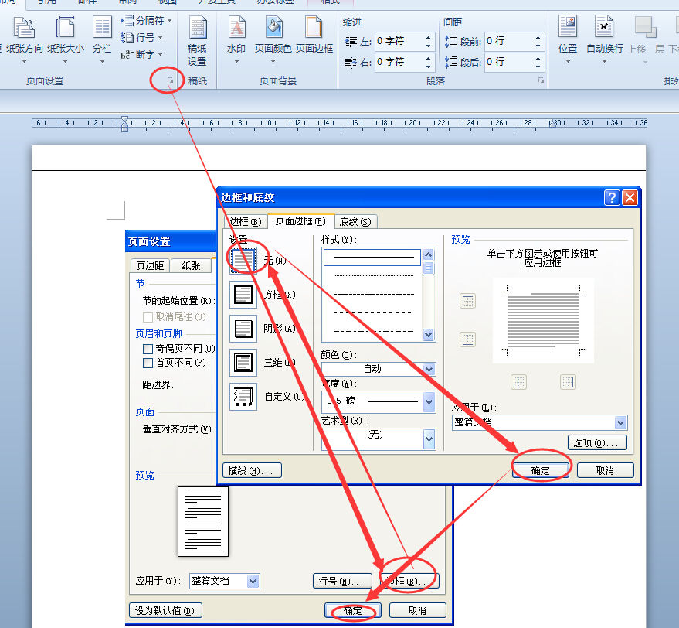This screenshot has width=679, height=628.
Task: Open 应用于 dropdown in 页面设置 dialog
Action: pos(253,581)
